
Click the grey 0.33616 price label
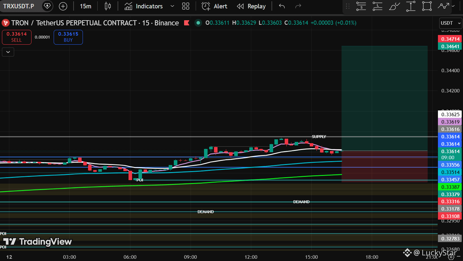[x=450, y=129]
